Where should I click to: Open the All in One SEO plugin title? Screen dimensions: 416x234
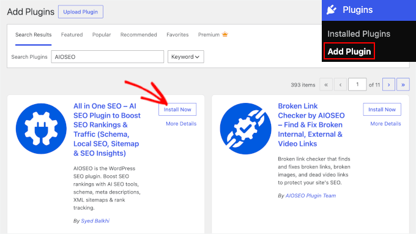click(107, 130)
